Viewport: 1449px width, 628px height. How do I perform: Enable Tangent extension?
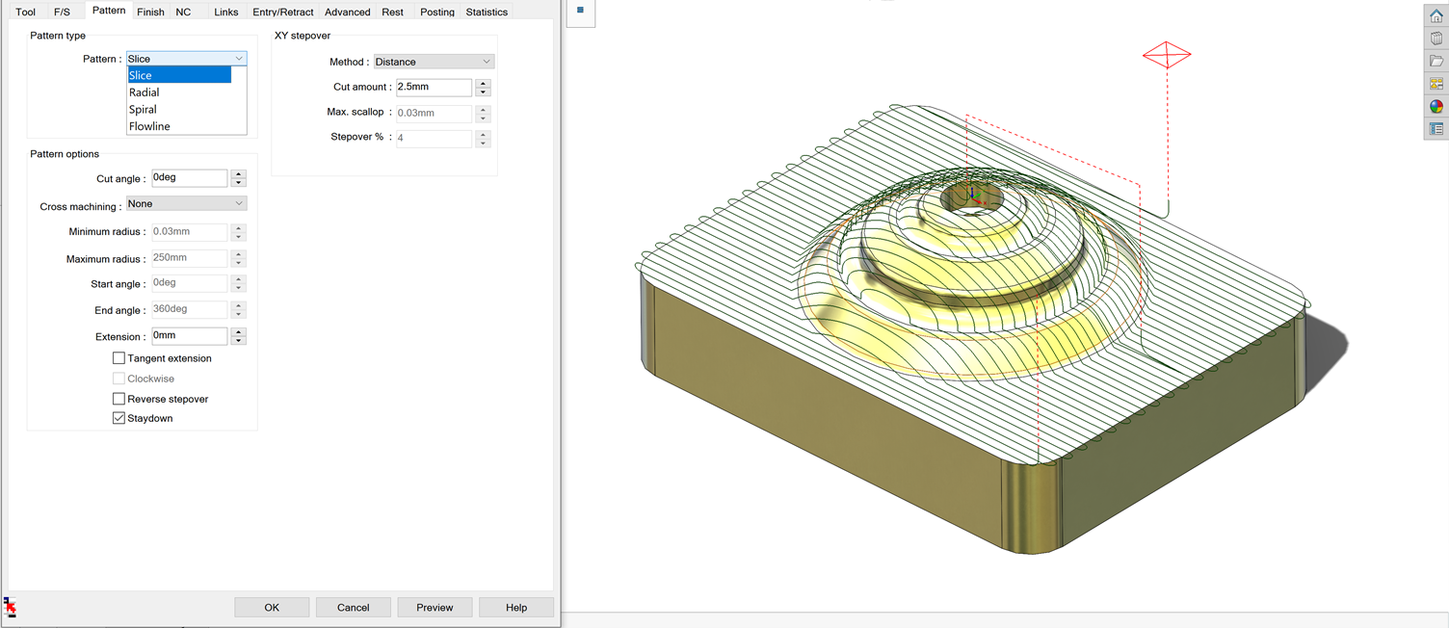[119, 357]
